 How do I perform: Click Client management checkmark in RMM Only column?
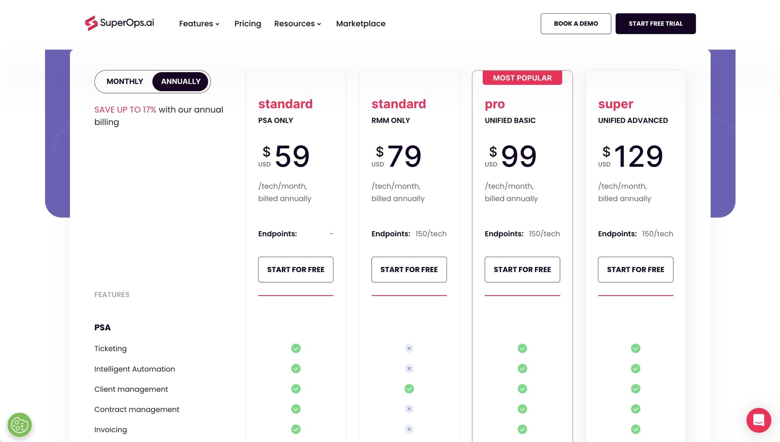(x=409, y=389)
